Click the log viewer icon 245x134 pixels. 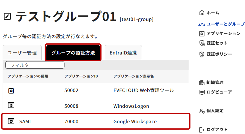coord(202,92)
